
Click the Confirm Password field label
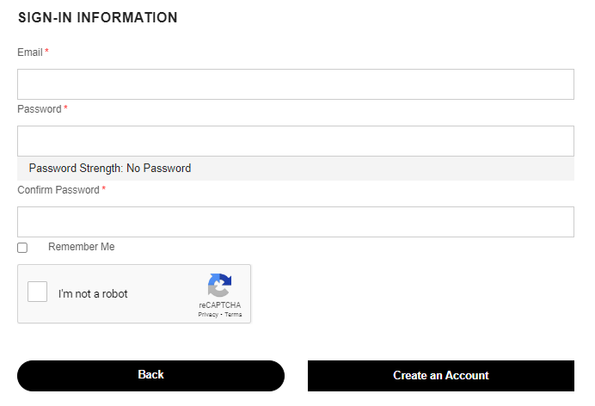[x=58, y=190]
